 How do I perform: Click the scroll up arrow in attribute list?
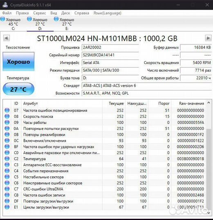click(209, 103)
